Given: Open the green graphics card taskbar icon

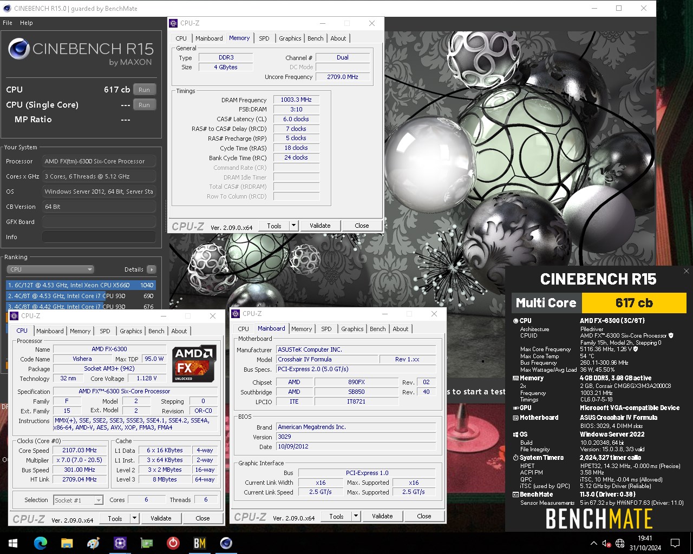Looking at the screenshot, I should [146, 543].
